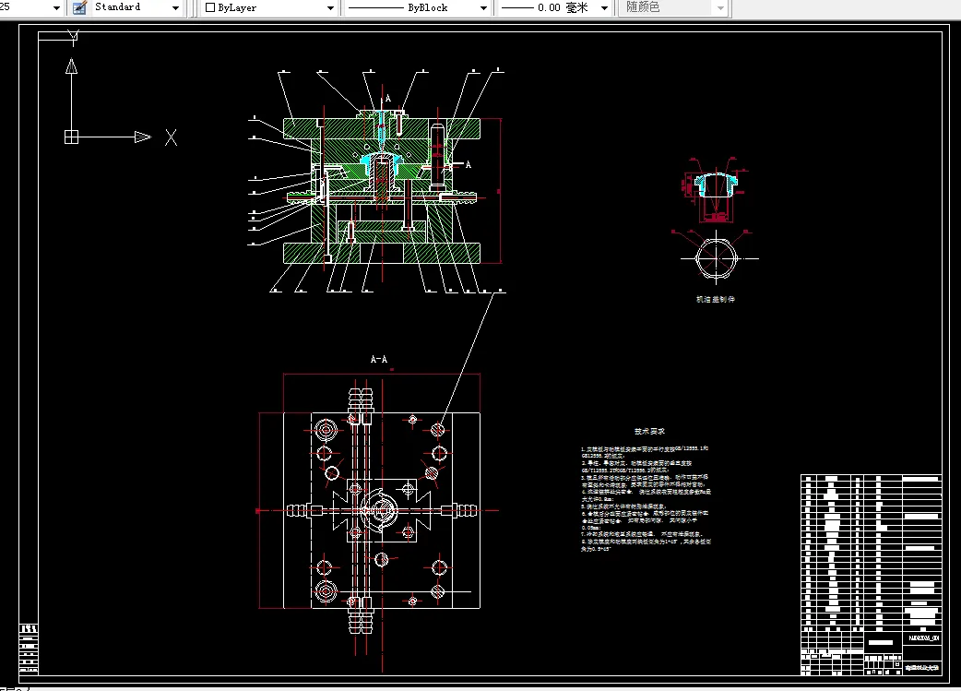961x691 pixels.
Task: Click the UCS origin square icon
Action: 71,137
